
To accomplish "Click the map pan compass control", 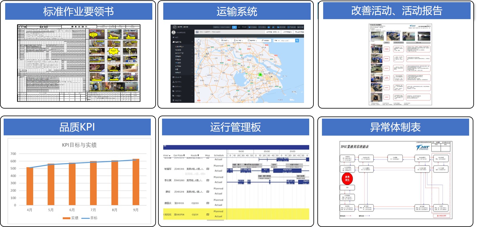I will point(199,41).
